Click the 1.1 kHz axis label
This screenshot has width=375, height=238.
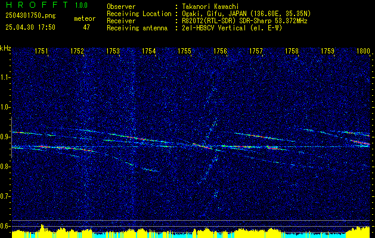click(x=5, y=77)
